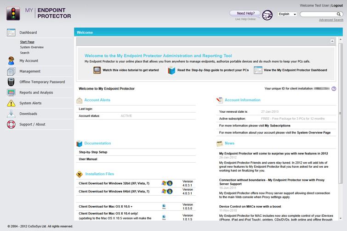
Task: Download client for Mac OS X 10.5 +
Action: click(x=106, y=207)
